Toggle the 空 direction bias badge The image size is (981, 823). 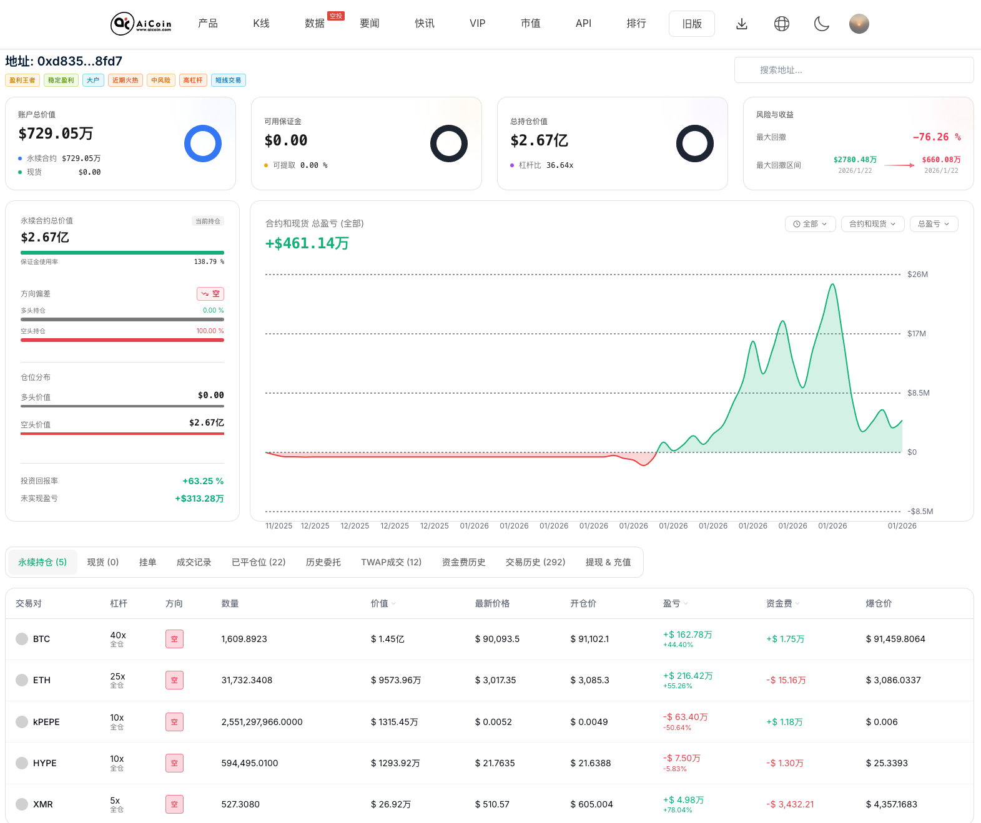[210, 294]
